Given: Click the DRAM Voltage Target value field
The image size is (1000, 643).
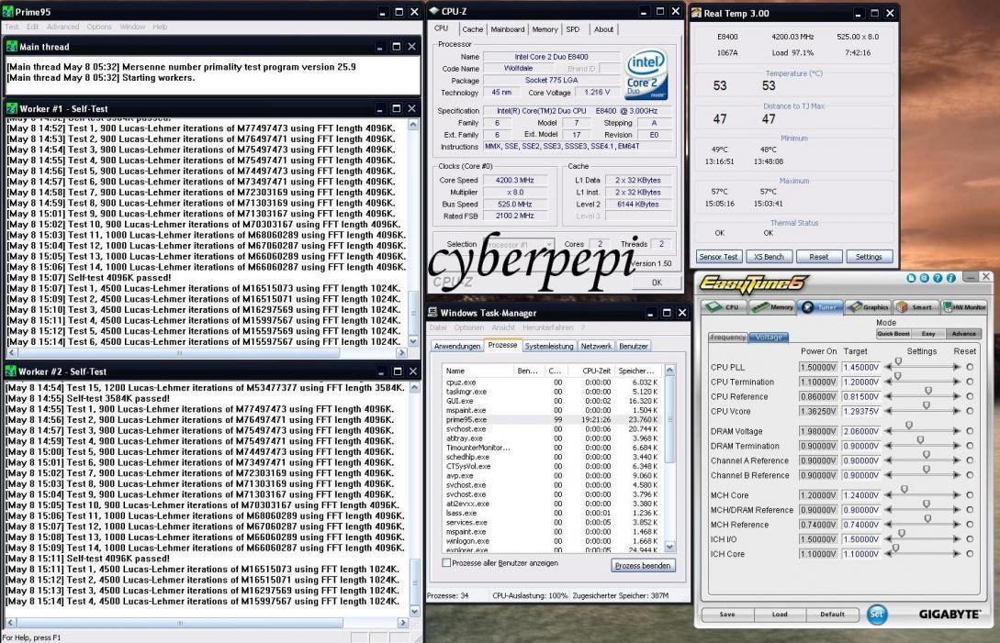Looking at the screenshot, I should pyautogui.click(x=861, y=431).
